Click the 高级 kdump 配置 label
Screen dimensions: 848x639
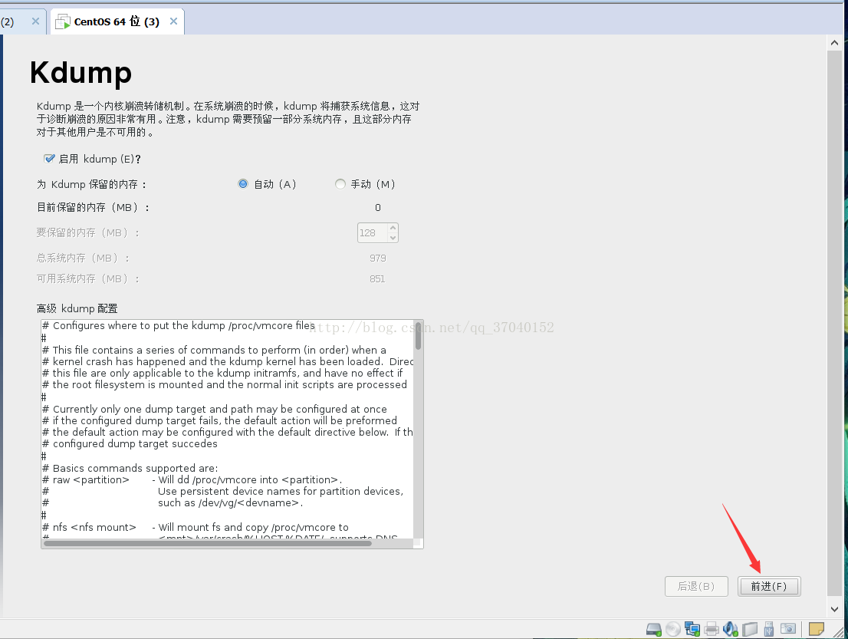tap(77, 308)
